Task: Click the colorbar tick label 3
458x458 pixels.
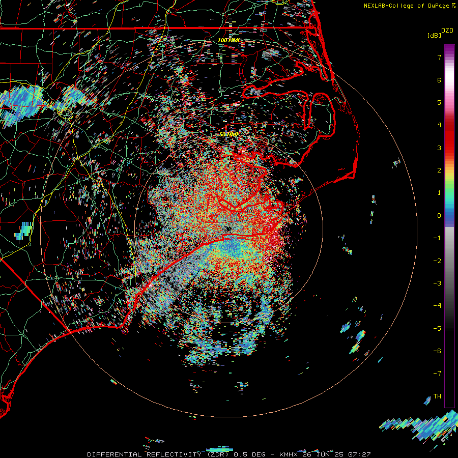Action: [x=439, y=148]
